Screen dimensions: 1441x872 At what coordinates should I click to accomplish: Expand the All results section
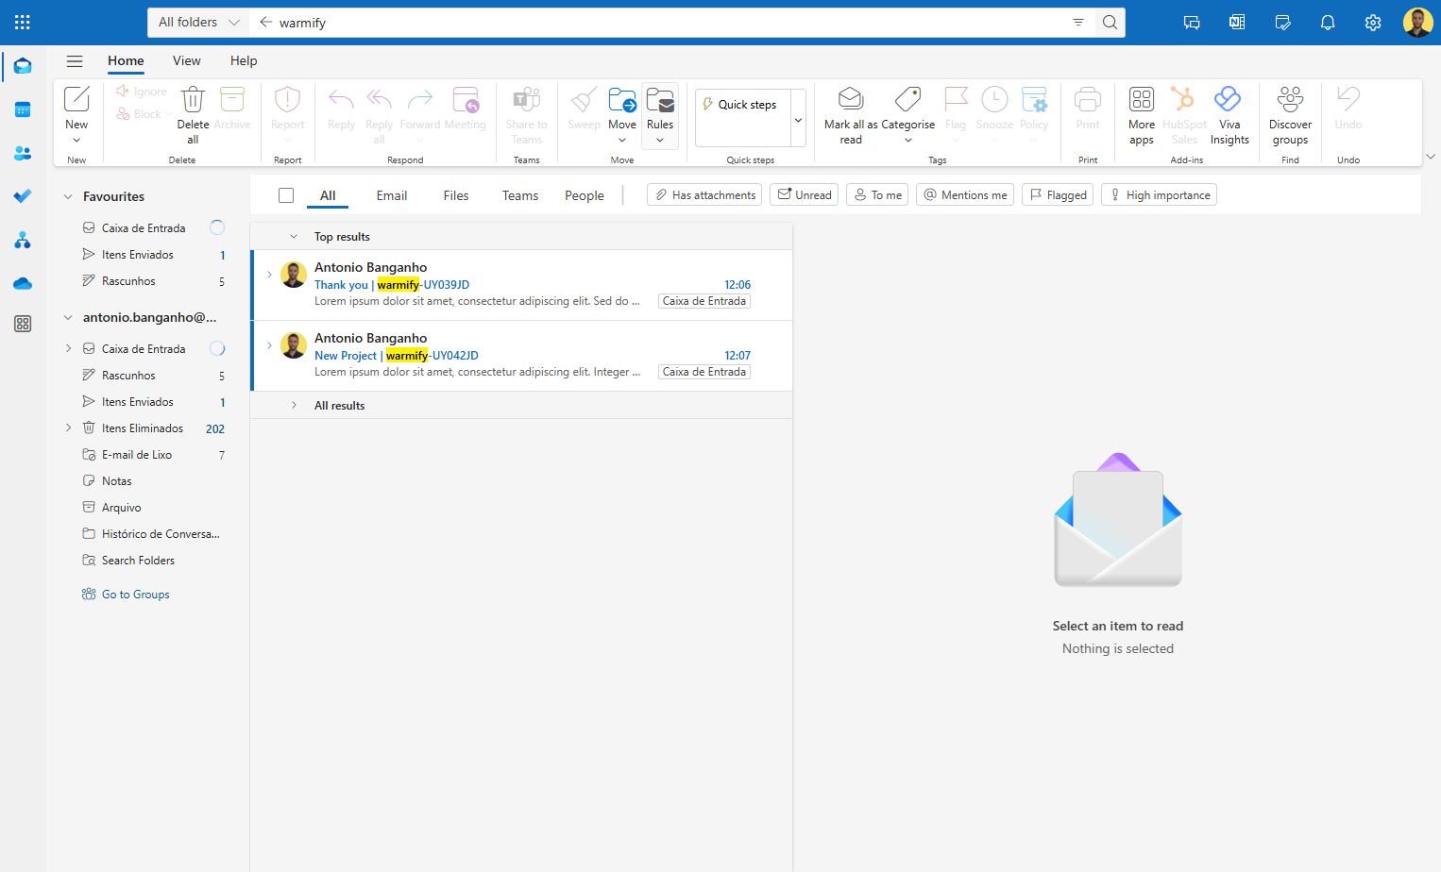pyautogui.click(x=294, y=406)
